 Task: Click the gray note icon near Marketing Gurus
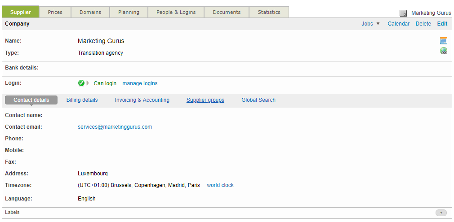[x=403, y=13]
